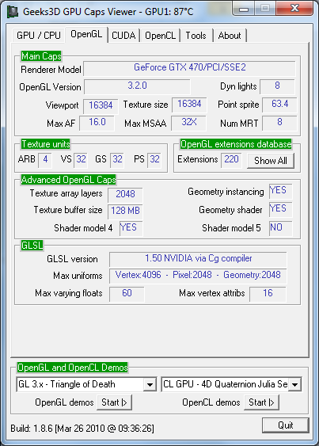Click the Max MSAA 32X value
The image size is (319, 446).
point(188,123)
